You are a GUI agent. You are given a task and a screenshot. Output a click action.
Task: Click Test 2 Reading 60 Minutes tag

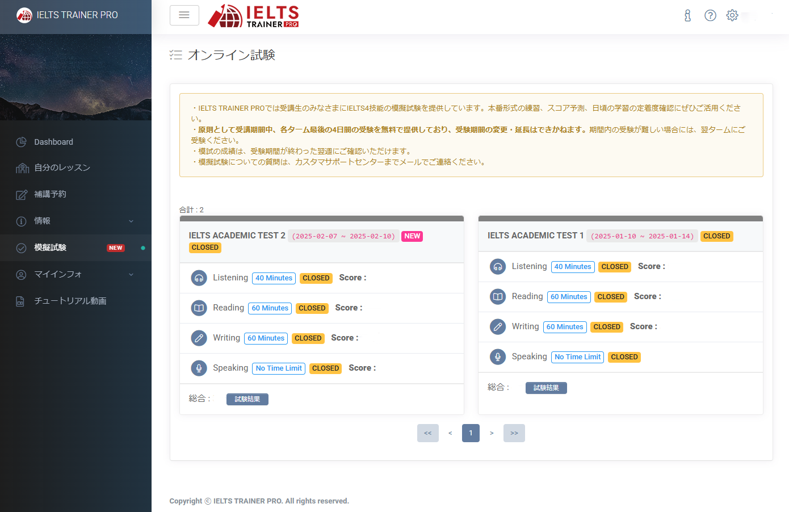270,308
